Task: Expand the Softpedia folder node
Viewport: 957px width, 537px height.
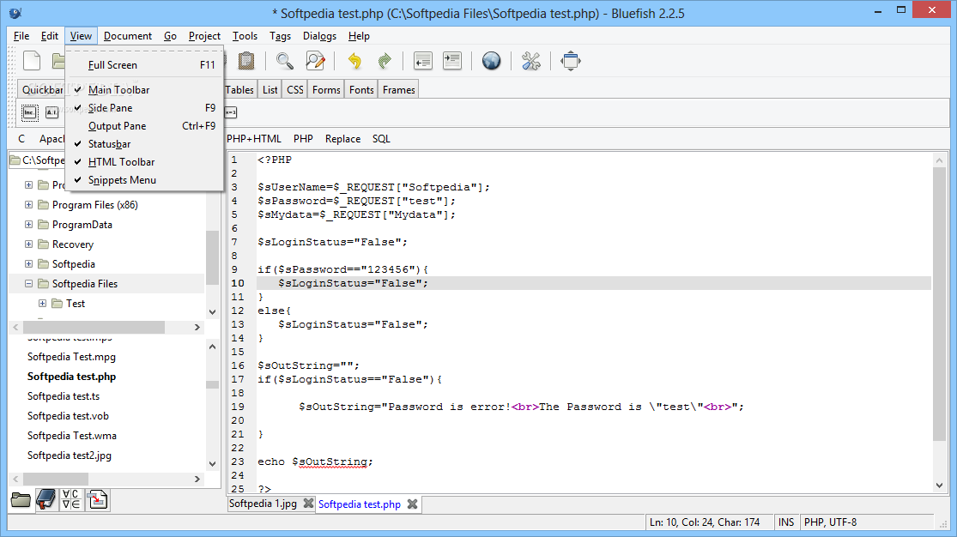Action: (28, 264)
